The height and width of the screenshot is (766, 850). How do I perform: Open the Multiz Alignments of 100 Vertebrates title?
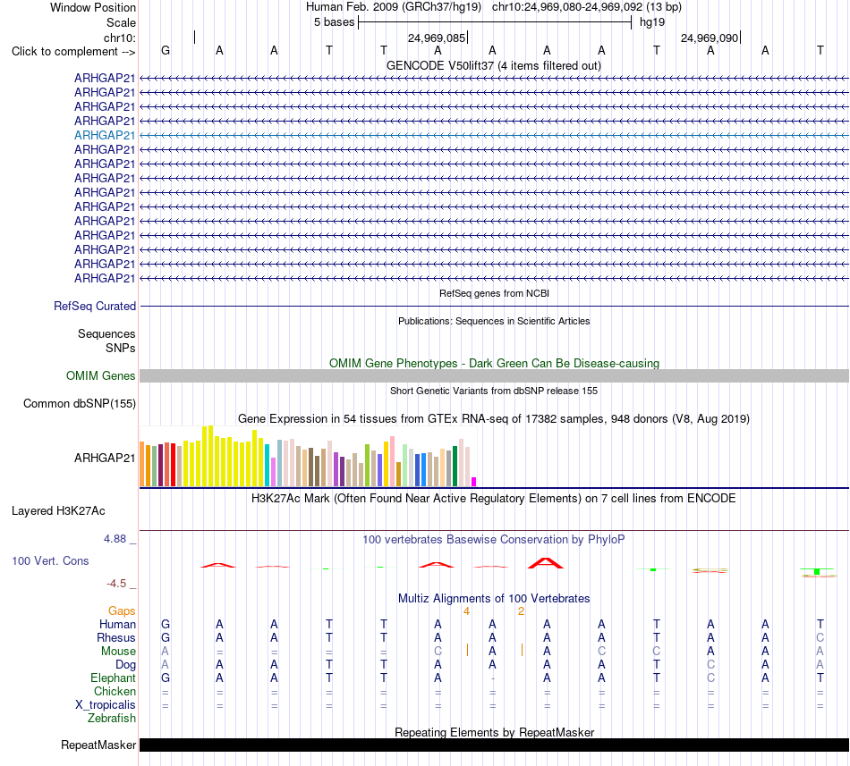tap(494, 598)
